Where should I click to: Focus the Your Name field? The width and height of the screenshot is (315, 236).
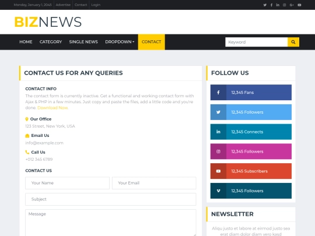(67, 183)
